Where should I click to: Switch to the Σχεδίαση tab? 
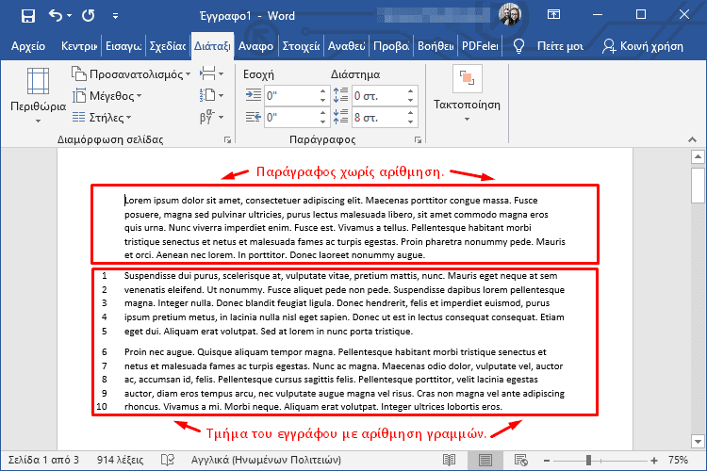click(x=167, y=46)
